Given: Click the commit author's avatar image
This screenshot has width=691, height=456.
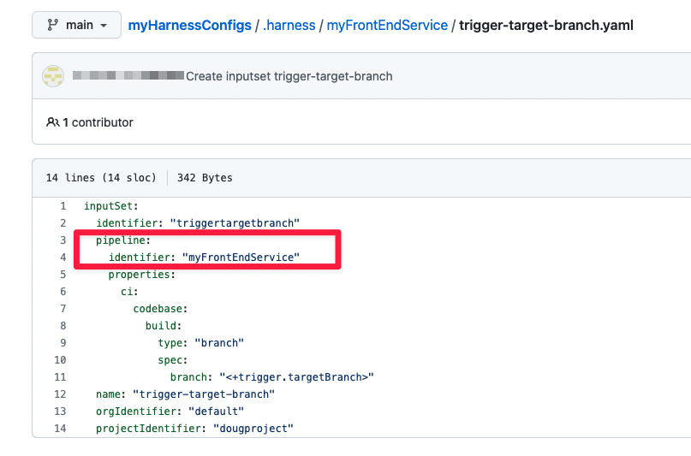Looking at the screenshot, I should click(53, 76).
